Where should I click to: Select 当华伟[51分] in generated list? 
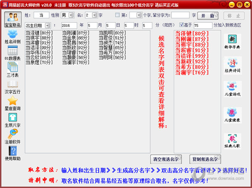click(x=39, y=53)
